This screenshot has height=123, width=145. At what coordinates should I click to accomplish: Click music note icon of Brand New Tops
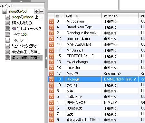pyautogui.click(x=52, y=27)
